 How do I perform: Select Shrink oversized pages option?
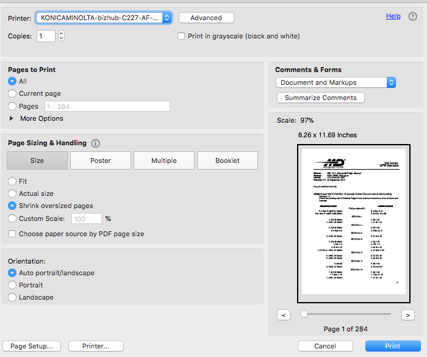click(x=12, y=206)
